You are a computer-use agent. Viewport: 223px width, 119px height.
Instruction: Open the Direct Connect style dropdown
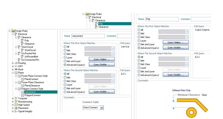[x=102, y=107]
